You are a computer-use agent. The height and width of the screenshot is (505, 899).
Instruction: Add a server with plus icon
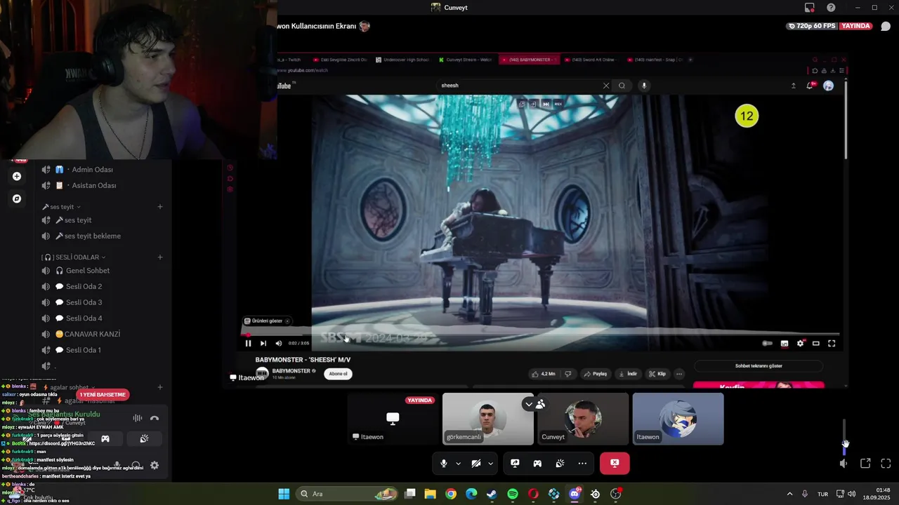tap(17, 177)
